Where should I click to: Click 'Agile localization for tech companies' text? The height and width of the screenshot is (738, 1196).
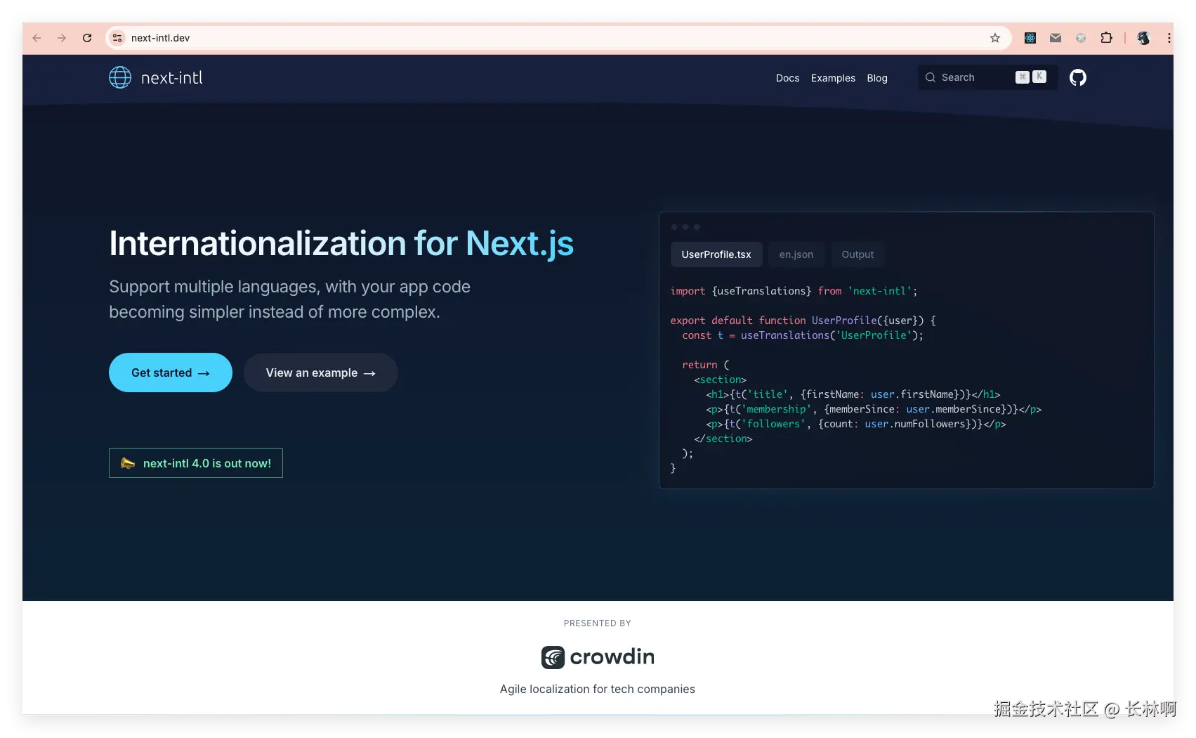pyautogui.click(x=598, y=690)
